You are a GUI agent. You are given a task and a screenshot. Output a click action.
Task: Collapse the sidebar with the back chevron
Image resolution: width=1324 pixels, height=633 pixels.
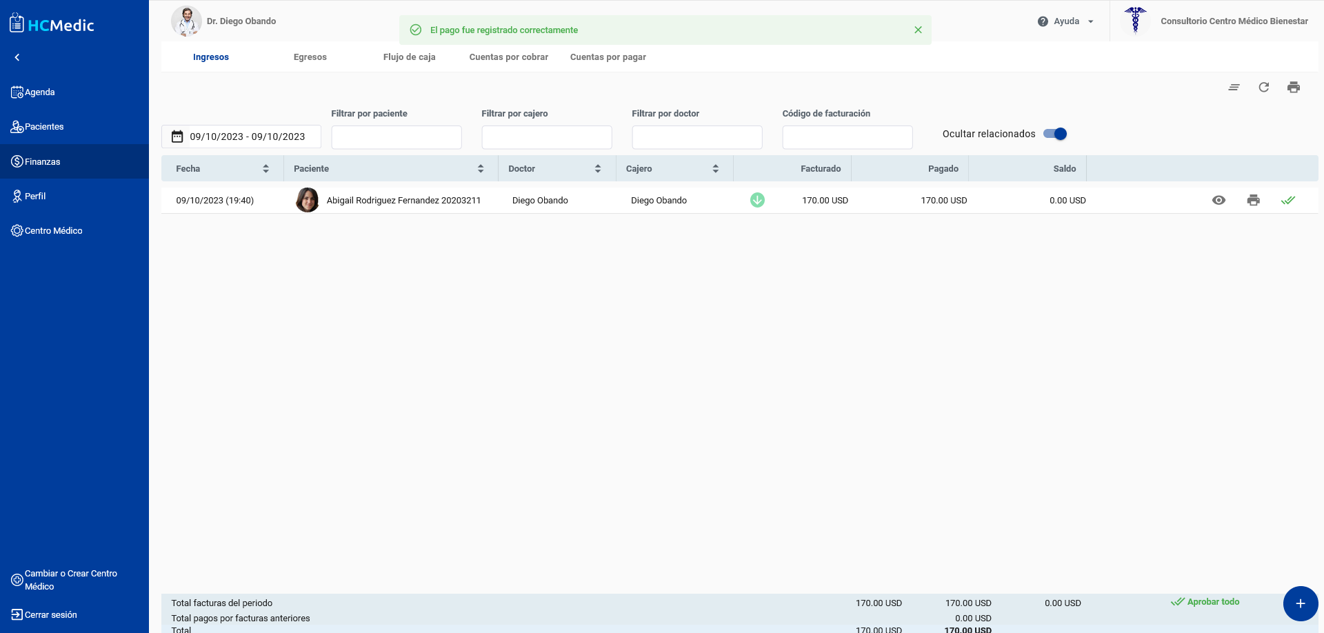pos(17,58)
